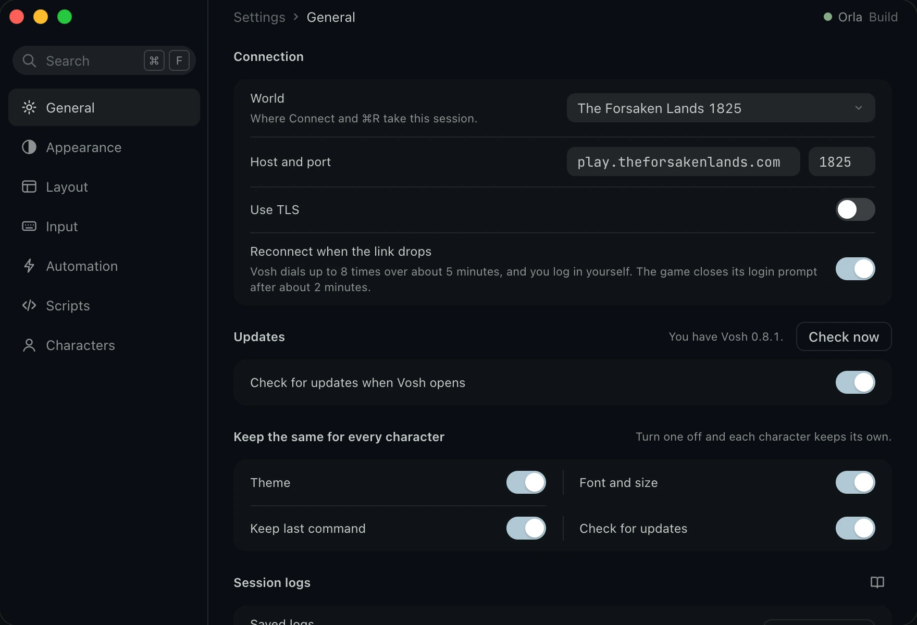The width and height of the screenshot is (917, 625).
Task: Click into the Search field
Action: click(x=104, y=61)
